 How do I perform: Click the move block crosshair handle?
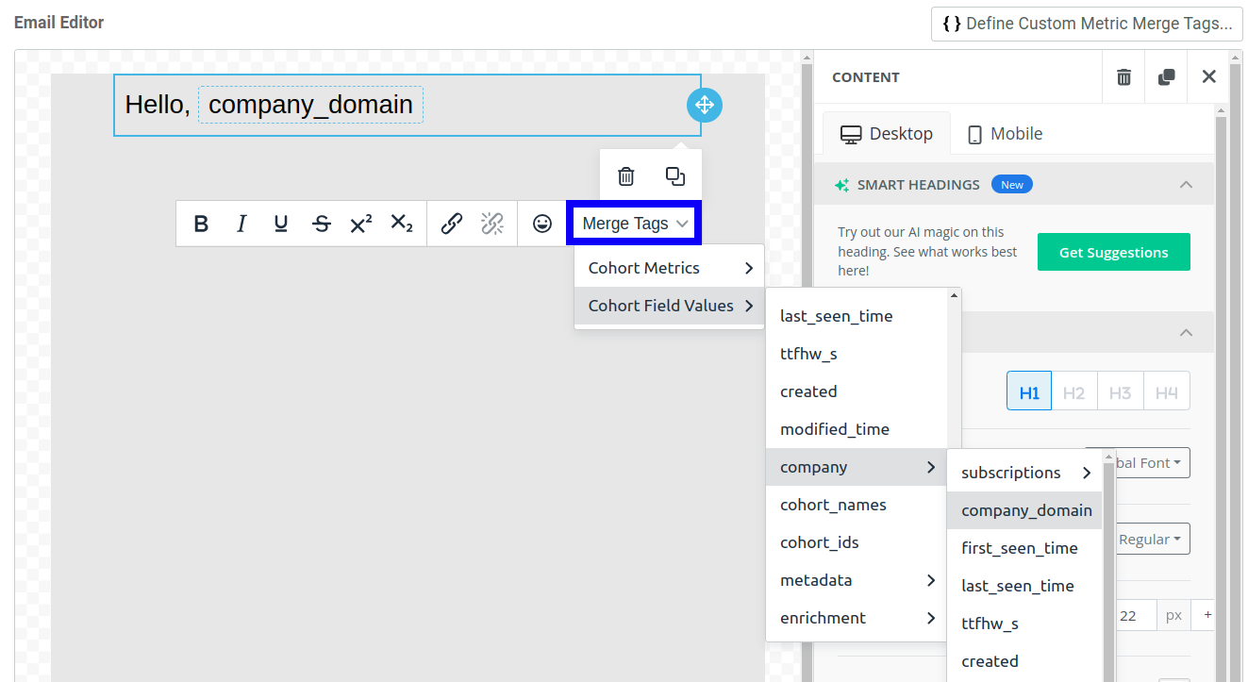point(704,105)
